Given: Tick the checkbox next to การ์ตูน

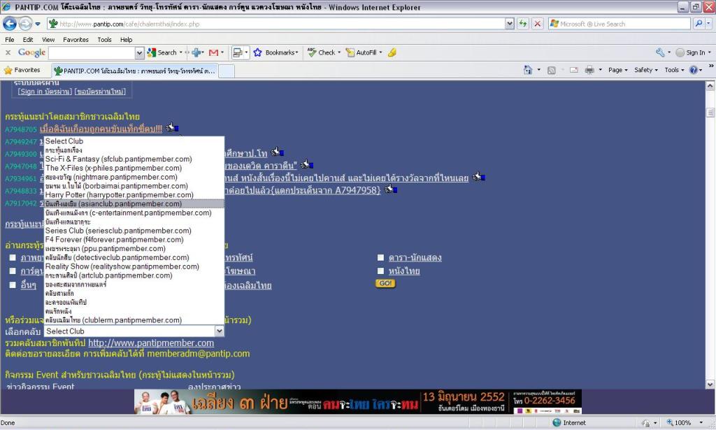Looking at the screenshot, I should point(13,271).
